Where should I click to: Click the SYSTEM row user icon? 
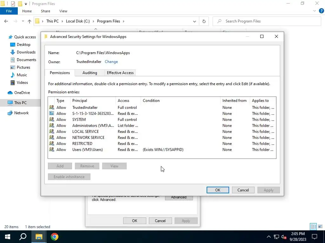(x=52, y=119)
